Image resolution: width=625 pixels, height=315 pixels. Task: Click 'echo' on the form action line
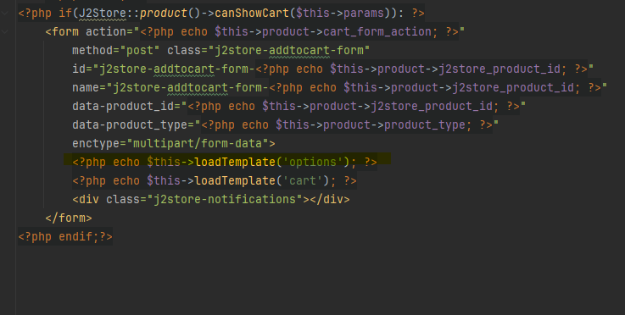coord(194,32)
